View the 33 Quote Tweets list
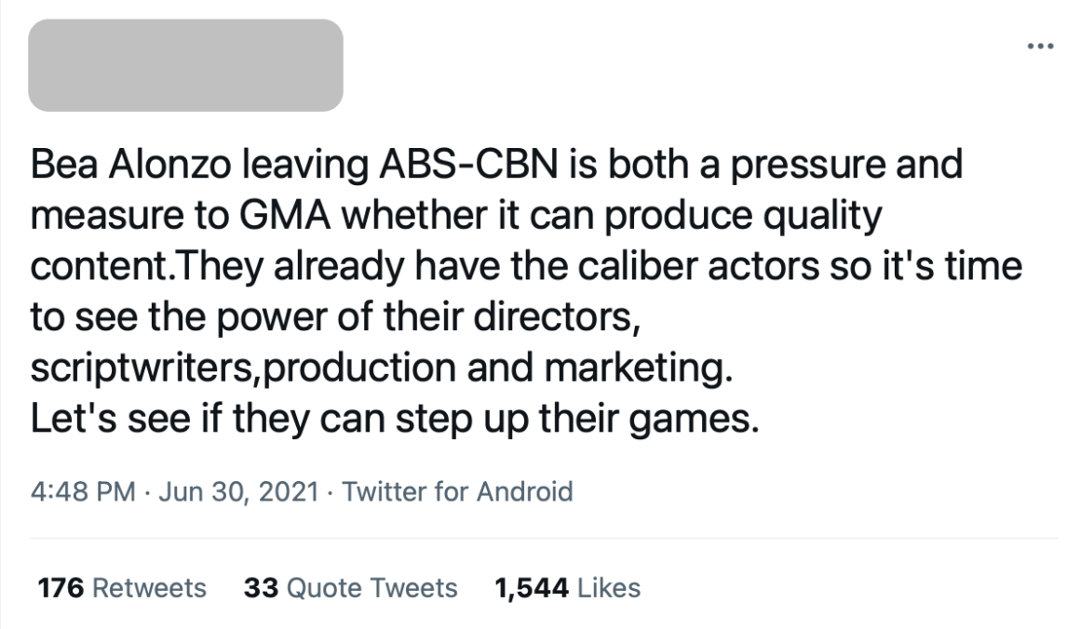1080x629 pixels. click(x=351, y=588)
